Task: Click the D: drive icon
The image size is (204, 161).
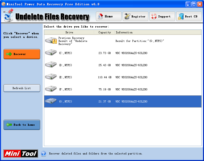Action: [x=51, y=65]
